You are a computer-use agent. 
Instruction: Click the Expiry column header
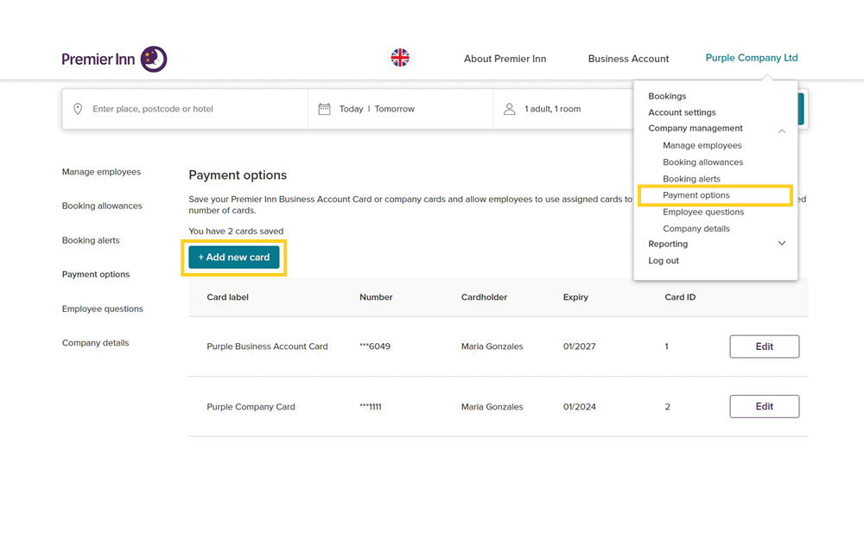click(575, 297)
